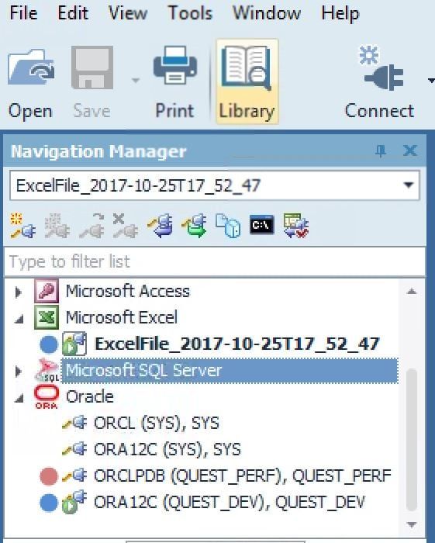Viewport: 435px width, 543px height.
Task: Click the grayed Reconnect plug icon
Action: [x=91, y=226]
